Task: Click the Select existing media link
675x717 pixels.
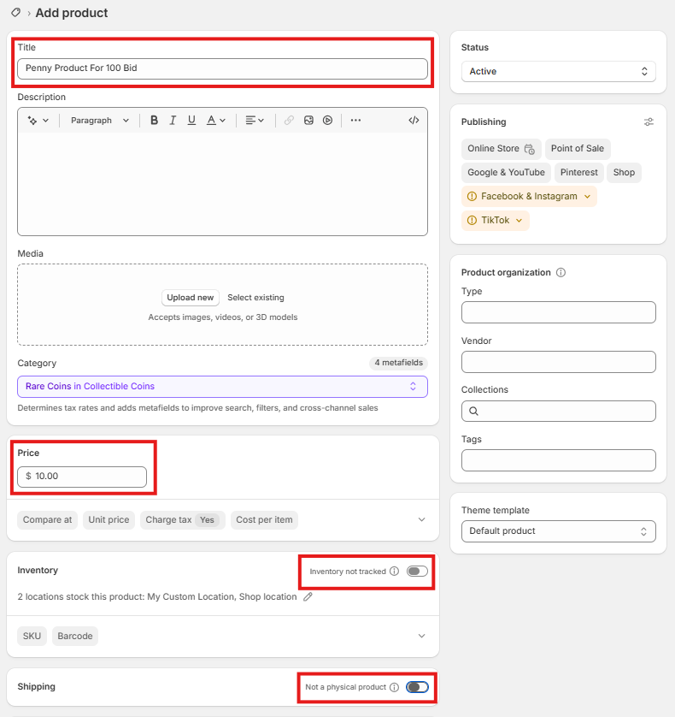Action: click(255, 298)
